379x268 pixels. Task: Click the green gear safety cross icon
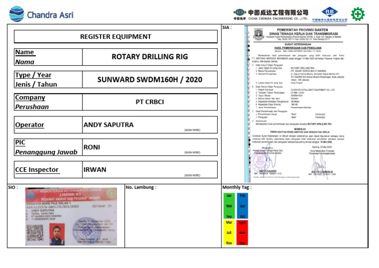[x=358, y=14]
